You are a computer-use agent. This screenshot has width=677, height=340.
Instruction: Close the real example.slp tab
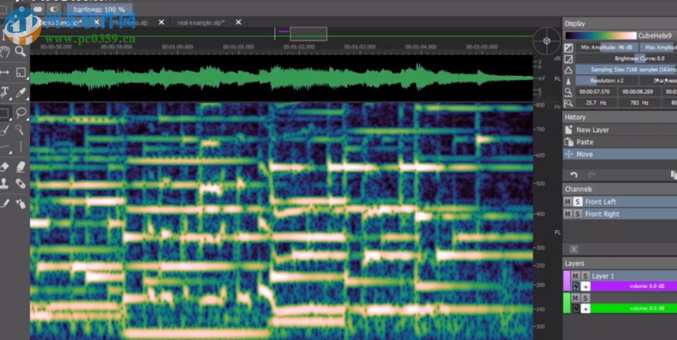point(238,22)
